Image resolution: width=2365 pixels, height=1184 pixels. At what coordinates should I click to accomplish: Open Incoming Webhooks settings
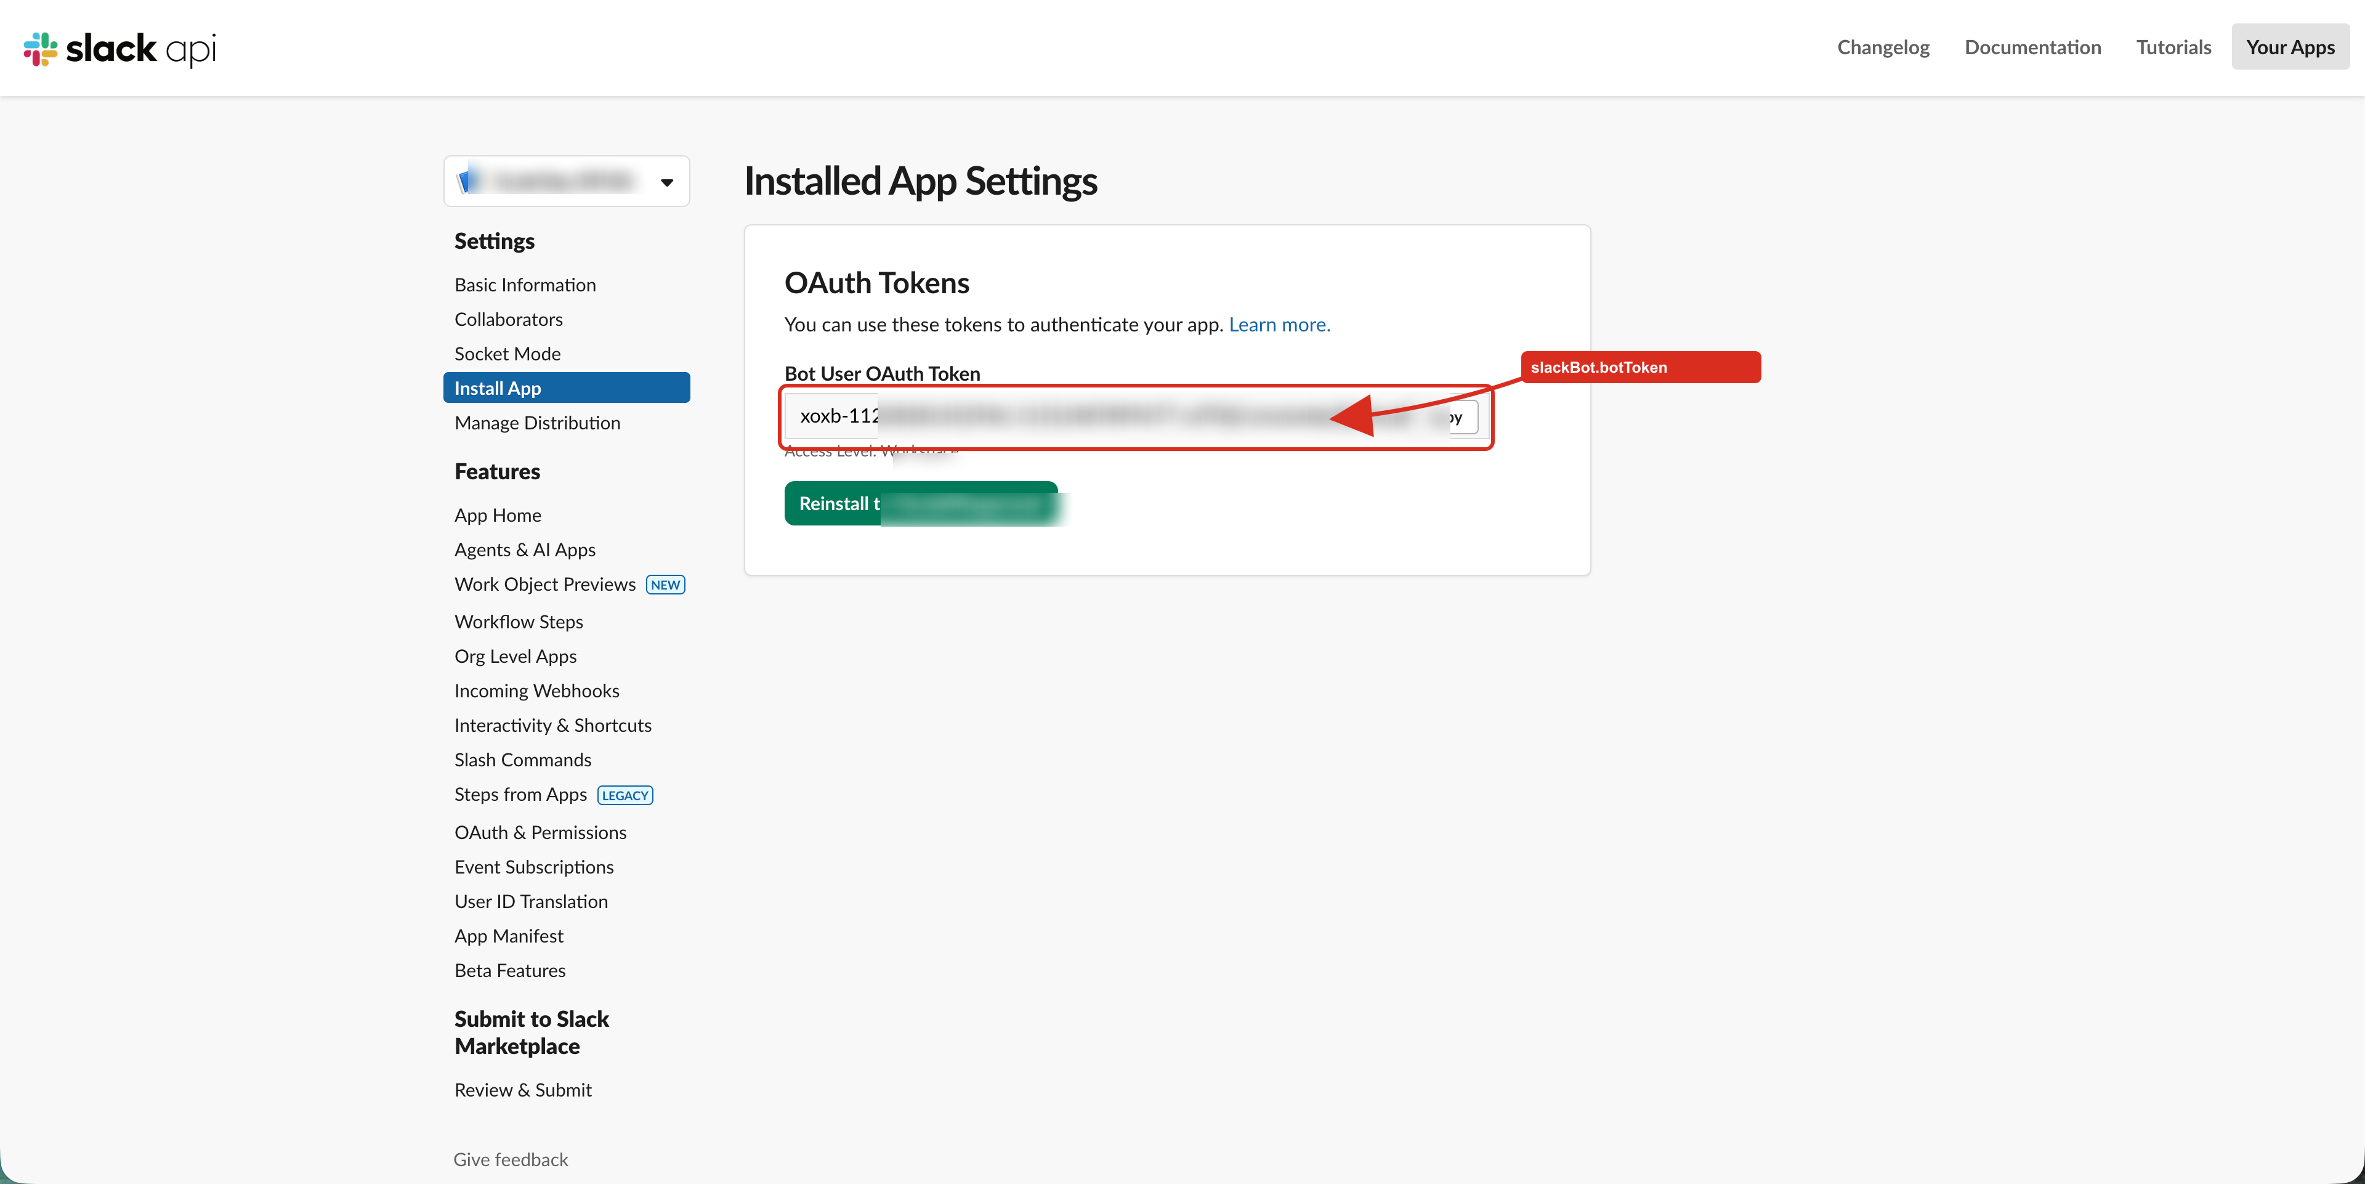[537, 691]
